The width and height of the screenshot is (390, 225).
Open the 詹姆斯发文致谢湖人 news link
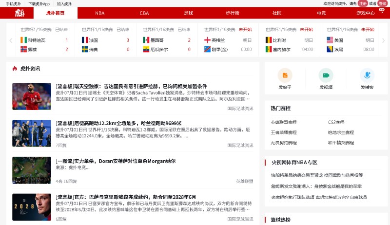tap(316, 186)
